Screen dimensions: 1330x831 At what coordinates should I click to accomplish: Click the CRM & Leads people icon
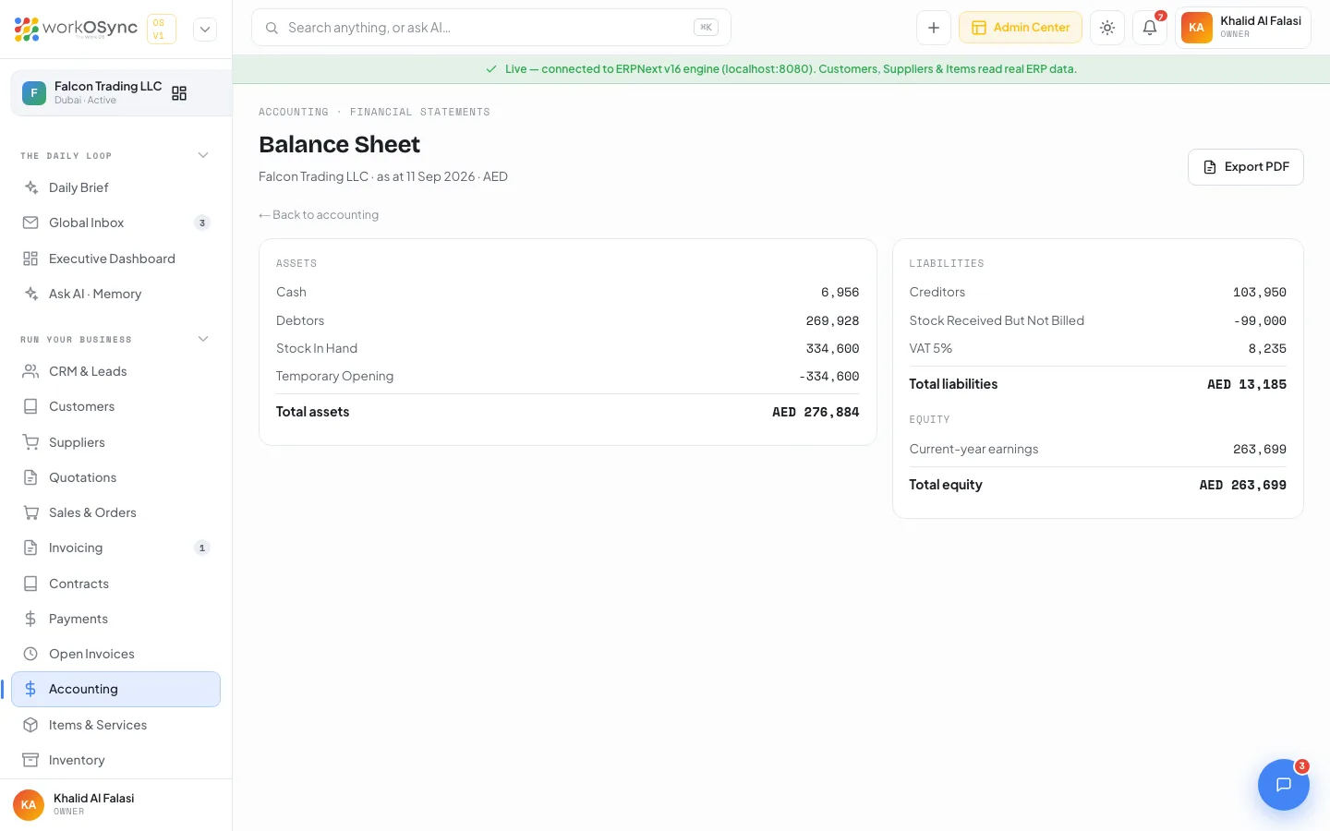(30, 371)
